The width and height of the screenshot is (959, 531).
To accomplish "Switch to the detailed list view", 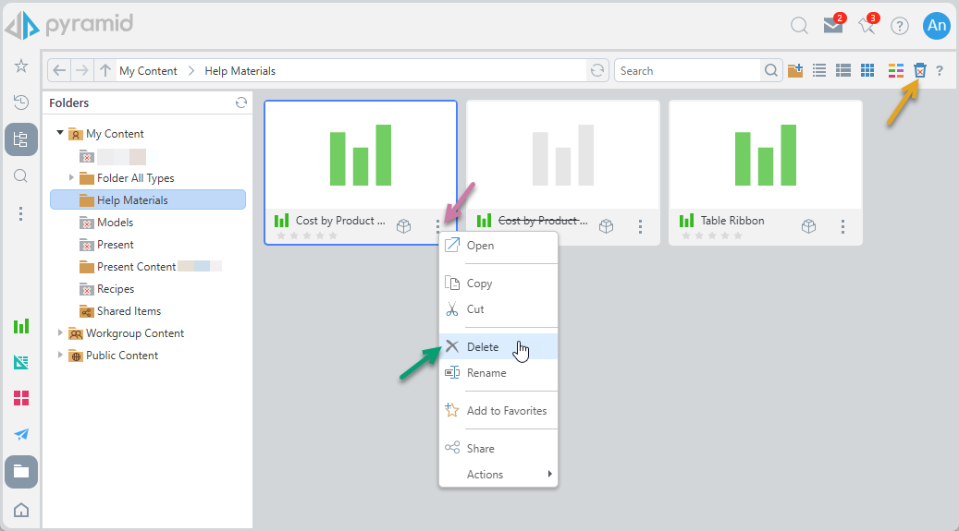I will pos(843,71).
